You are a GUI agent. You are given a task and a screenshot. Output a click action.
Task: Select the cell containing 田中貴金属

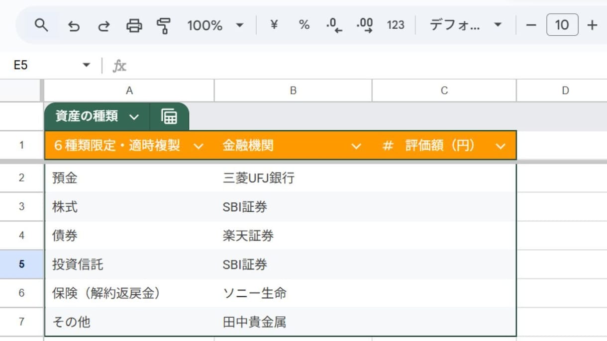[x=293, y=322]
